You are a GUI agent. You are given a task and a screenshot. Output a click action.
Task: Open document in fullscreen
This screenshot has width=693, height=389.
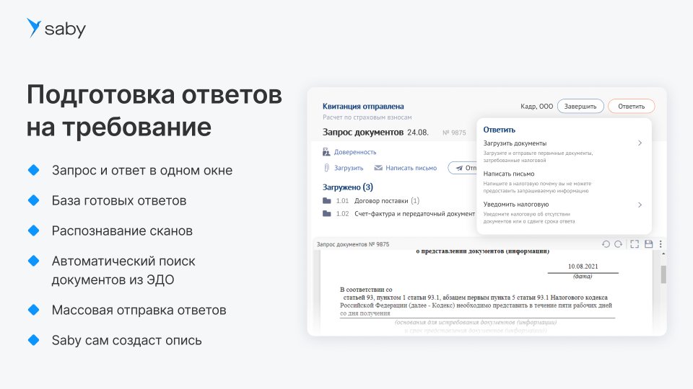(x=635, y=244)
